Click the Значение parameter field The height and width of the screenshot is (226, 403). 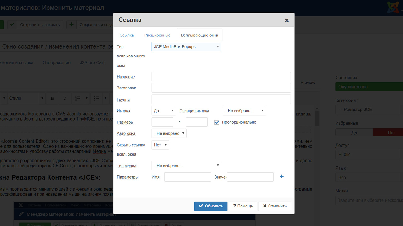[x=250, y=177]
